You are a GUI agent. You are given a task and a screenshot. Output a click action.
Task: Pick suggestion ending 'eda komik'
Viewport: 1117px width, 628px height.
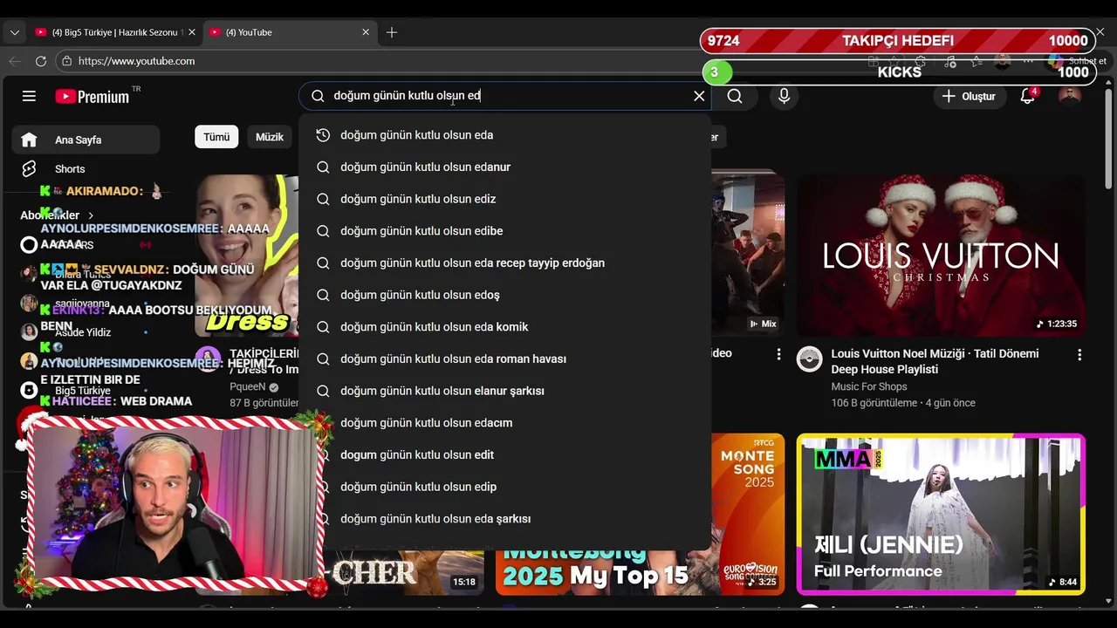pyautogui.click(x=505, y=327)
